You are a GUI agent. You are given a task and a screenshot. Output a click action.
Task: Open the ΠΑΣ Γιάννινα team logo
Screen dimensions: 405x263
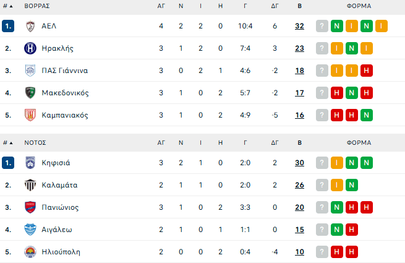click(x=30, y=71)
